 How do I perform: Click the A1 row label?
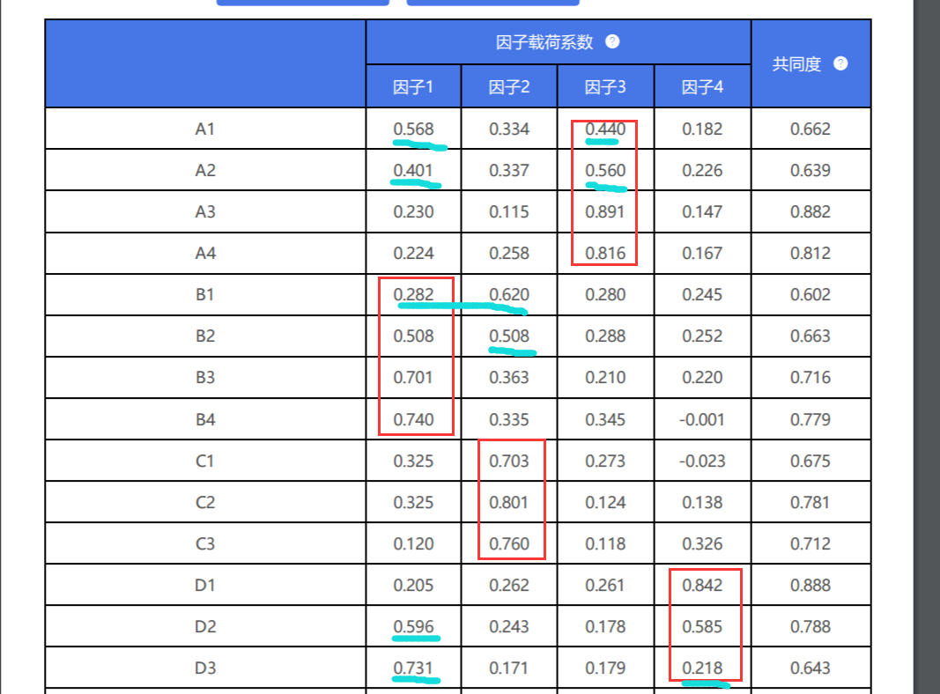tap(205, 129)
